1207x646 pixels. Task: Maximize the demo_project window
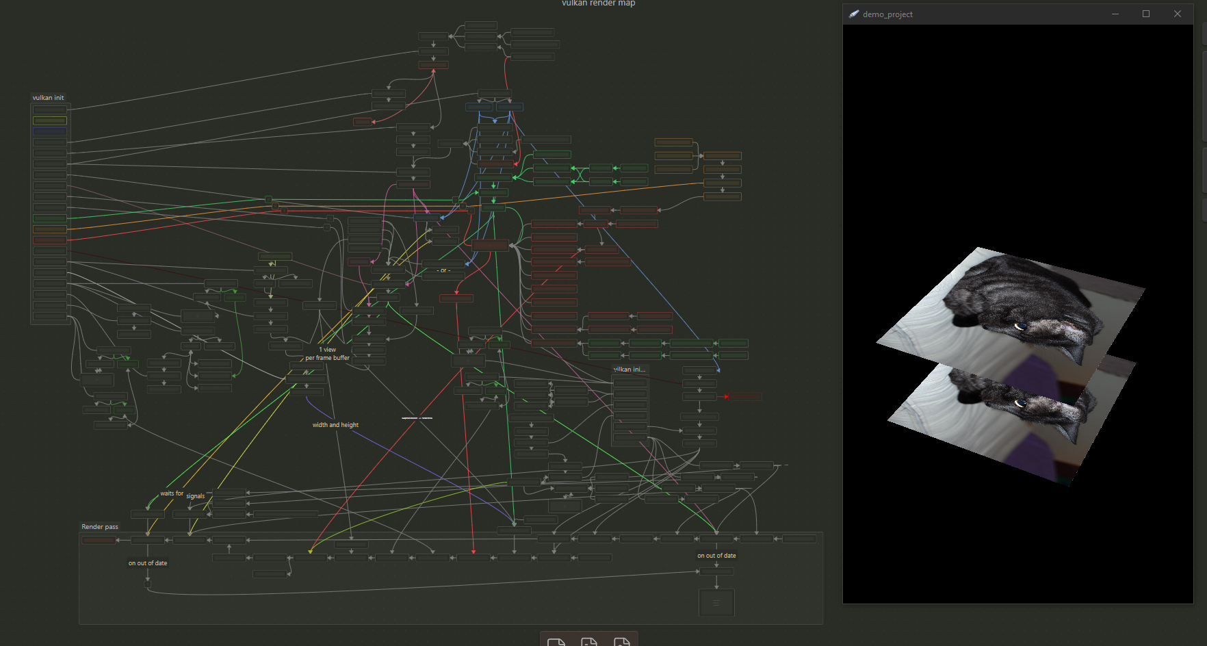pos(1146,14)
